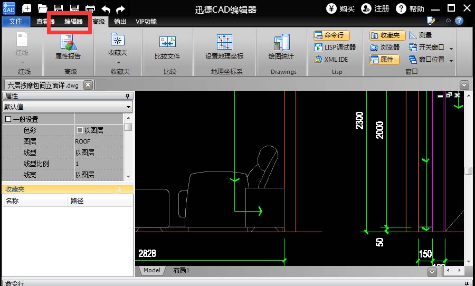Click the 路径 column header
Screen dimensions: 475x286
[x=100, y=201]
